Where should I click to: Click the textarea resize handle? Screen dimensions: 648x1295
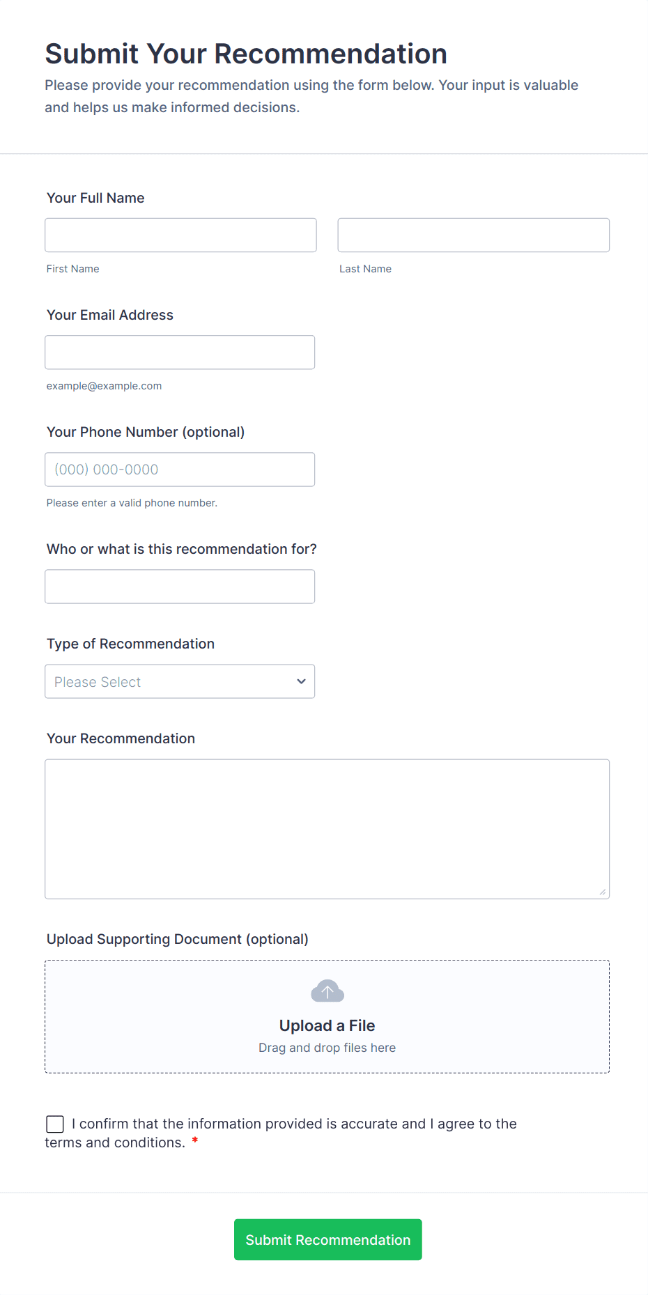(x=602, y=892)
